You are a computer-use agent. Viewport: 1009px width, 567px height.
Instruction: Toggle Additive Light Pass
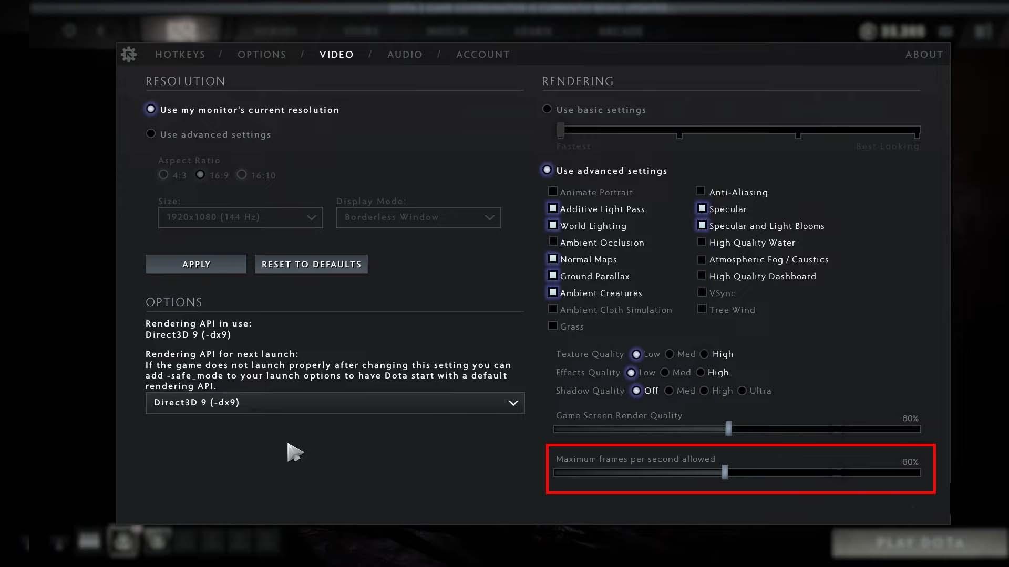point(553,208)
